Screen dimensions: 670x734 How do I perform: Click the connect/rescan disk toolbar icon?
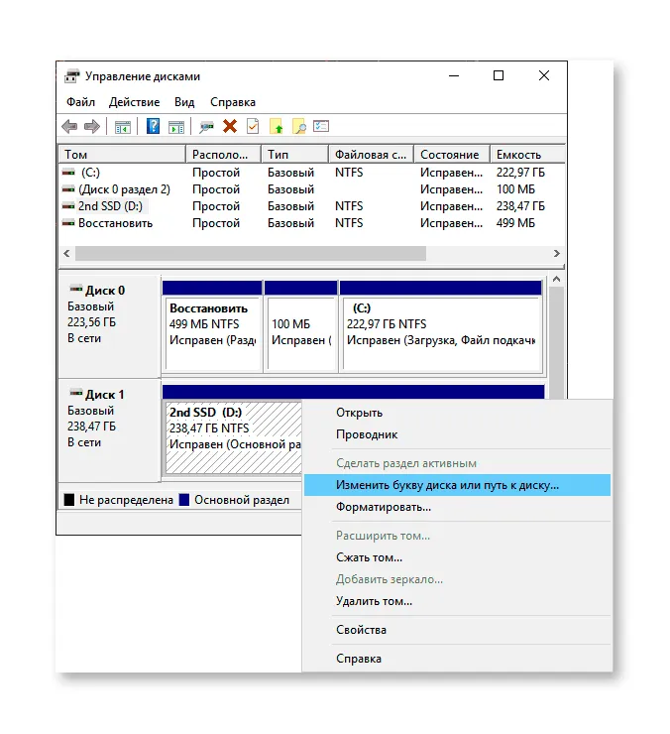coord(206,127)
